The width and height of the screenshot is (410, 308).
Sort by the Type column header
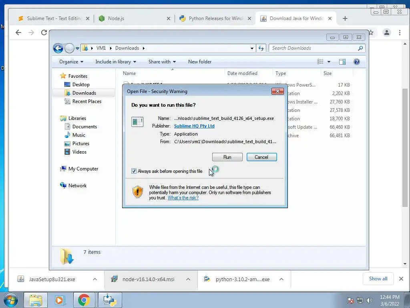pos(297,73)
